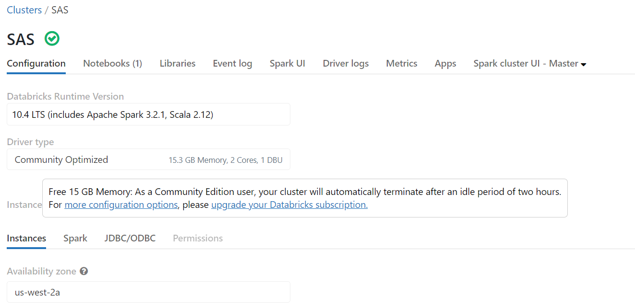Select the Instances subtab

pyautogui.click(x=26, y=238)
